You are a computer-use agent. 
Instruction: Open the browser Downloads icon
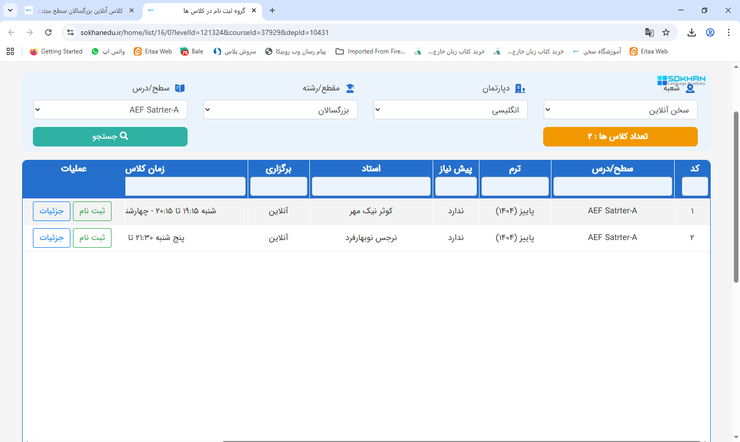tap(691, 32)
